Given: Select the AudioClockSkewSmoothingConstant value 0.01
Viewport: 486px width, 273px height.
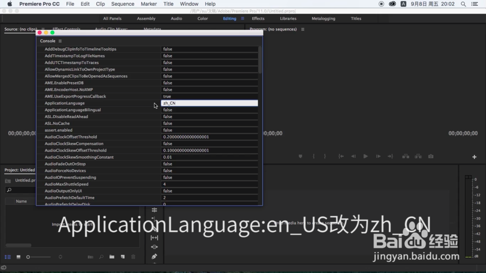Looking at the screenshot, I should coord(209,157).
